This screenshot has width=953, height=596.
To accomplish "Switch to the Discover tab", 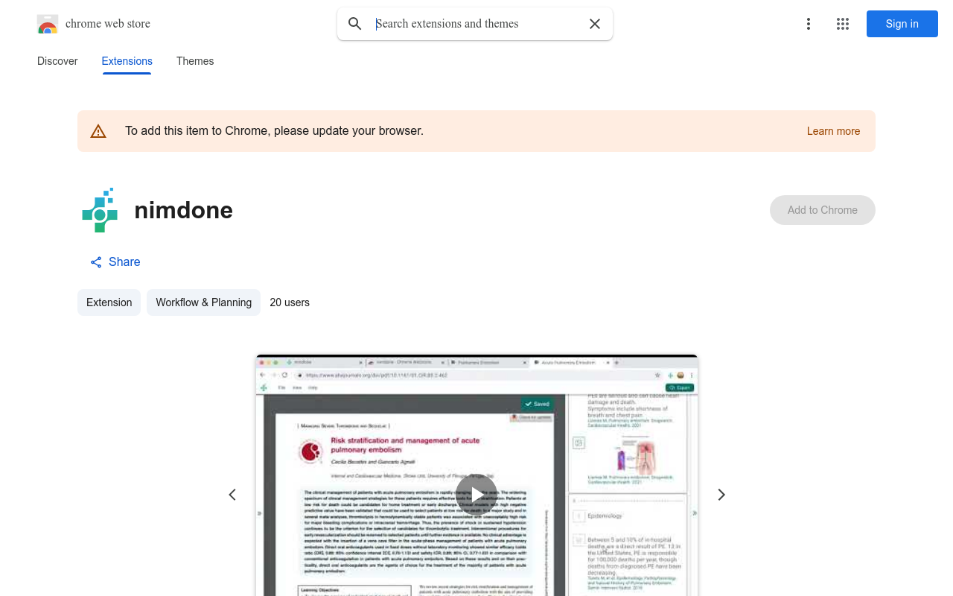I will (x=57, y=61).
